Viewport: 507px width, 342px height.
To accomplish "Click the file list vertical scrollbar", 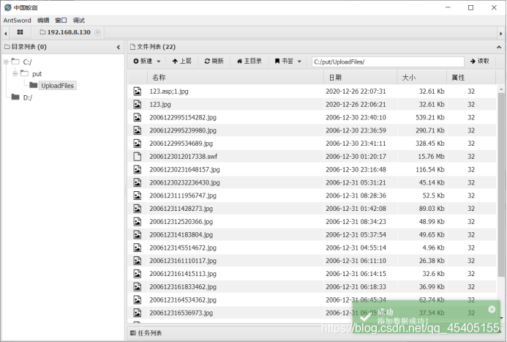I will click(501, 185).
